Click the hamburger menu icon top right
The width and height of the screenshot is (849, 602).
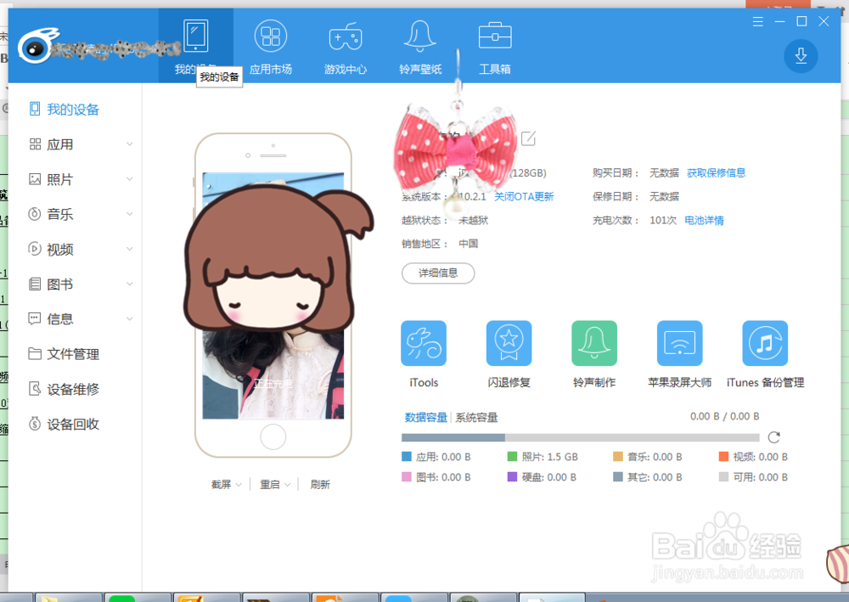[x=757, y=21]
